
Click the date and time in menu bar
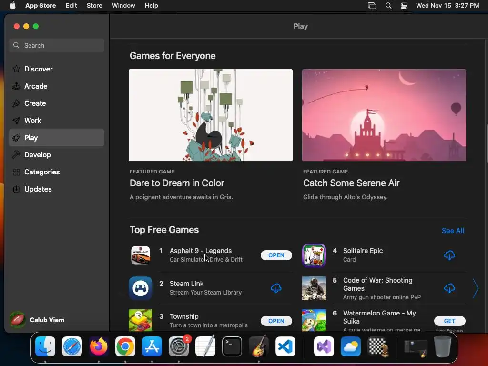tap(447, 6)
